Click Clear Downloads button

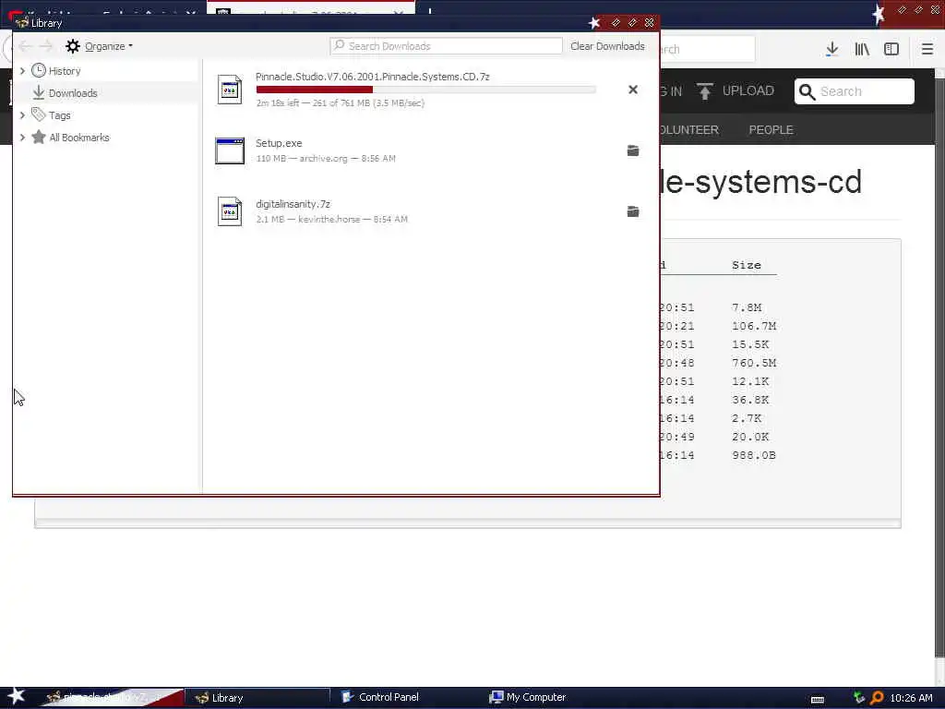tap(607, 46)
